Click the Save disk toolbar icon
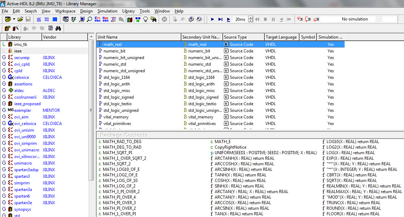The image size is (404, 217). (x=28, y=19)
